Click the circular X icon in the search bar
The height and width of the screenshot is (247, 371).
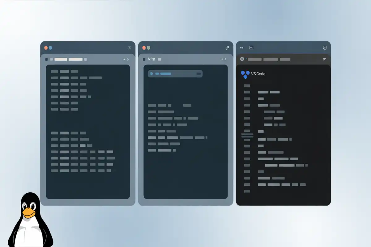(x=242, y=59)
